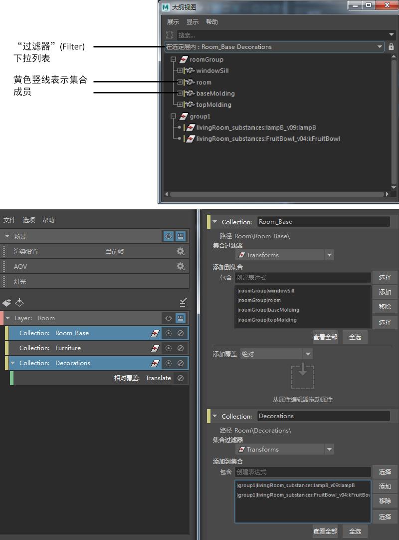Image resolution: width=399 pixels, height=540 pixels.
Task: Click the lampB transform icon in Outliner
Action: [x=190, y=128]
